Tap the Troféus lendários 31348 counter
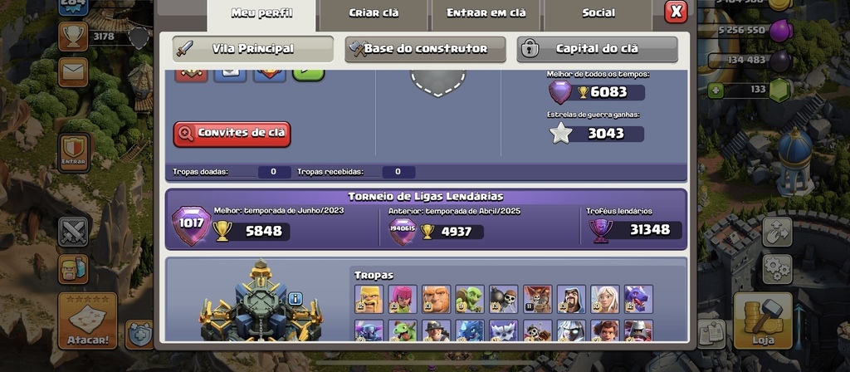The image size is (850, 372). pos(635,230)
